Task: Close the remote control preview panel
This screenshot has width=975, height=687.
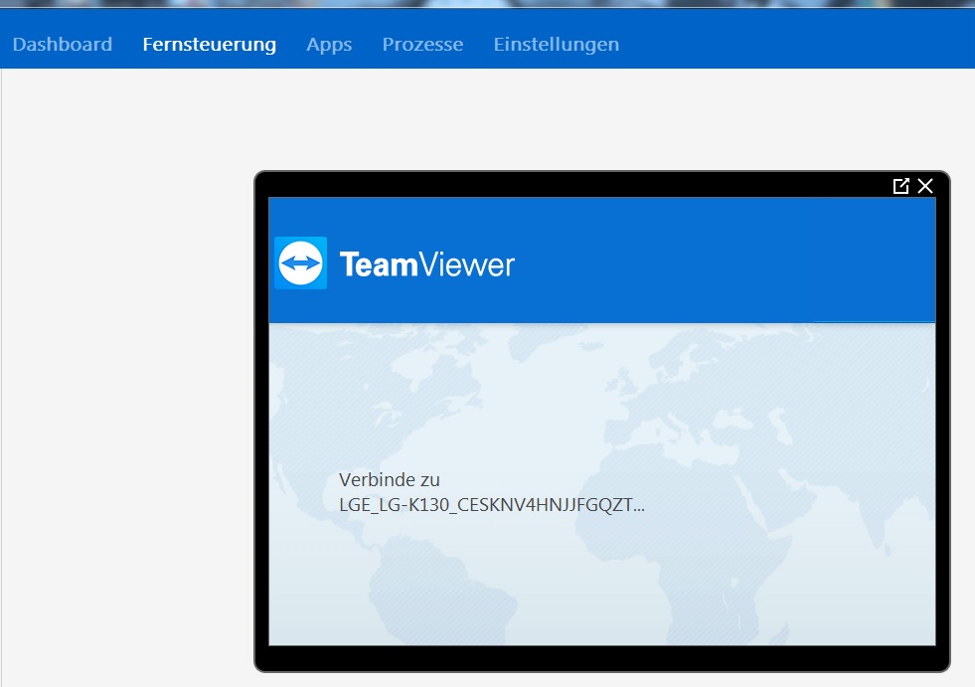Action: click(x=925, y=186)
